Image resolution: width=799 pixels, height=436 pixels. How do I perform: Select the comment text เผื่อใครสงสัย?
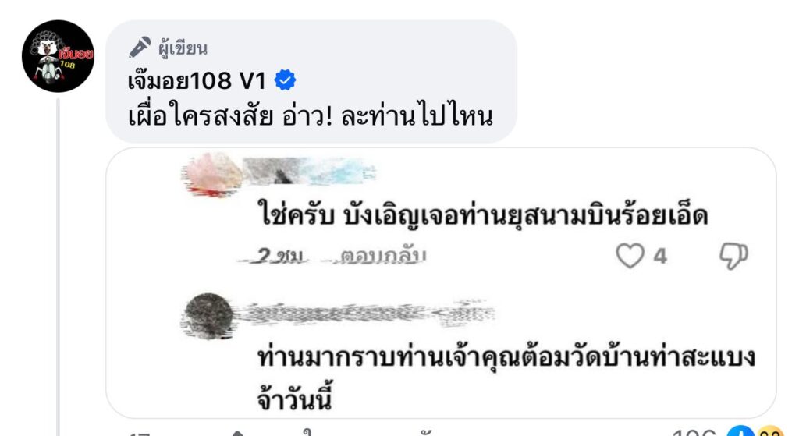click(x=201, y=116)
